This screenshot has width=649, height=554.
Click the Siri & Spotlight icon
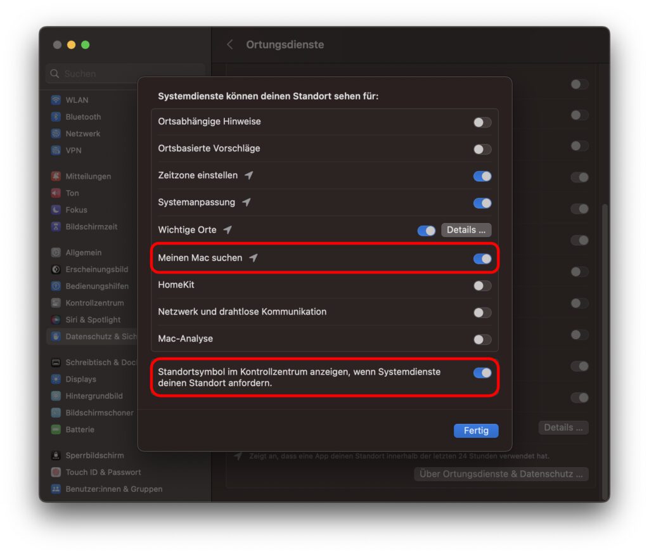56,319
